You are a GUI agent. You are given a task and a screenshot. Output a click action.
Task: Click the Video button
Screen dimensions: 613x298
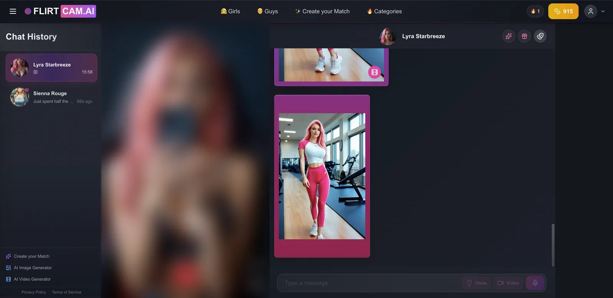tap(508, 283)
